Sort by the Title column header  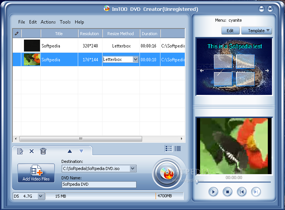pyautogui.click(x=59, y=33)
